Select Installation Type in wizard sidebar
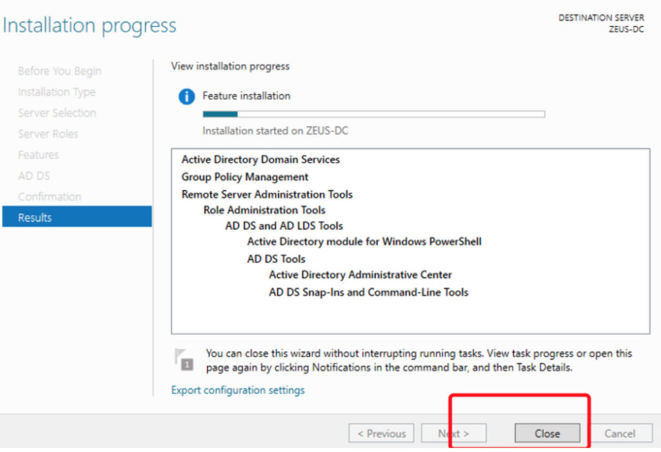The width and height of the screenshot is (661, 452). [x=57, y=92]
